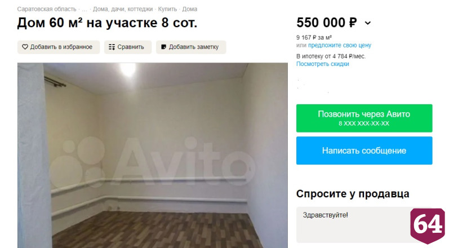
Task: Click the note icon beside Добавить заметку
Action: click(x=163, y=47)
